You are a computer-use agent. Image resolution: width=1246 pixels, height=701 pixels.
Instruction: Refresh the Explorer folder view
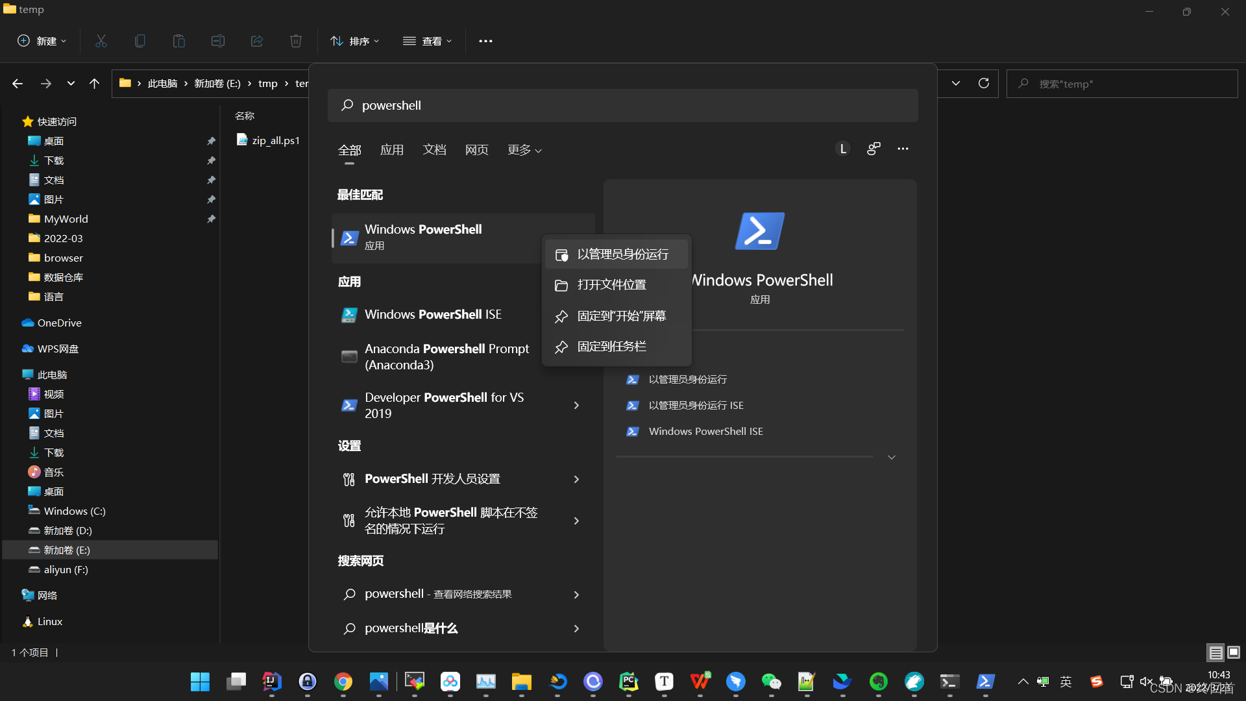tap(984, 83)
